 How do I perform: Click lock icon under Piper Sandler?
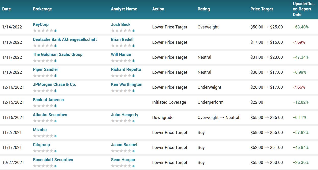tap(55, 76)
